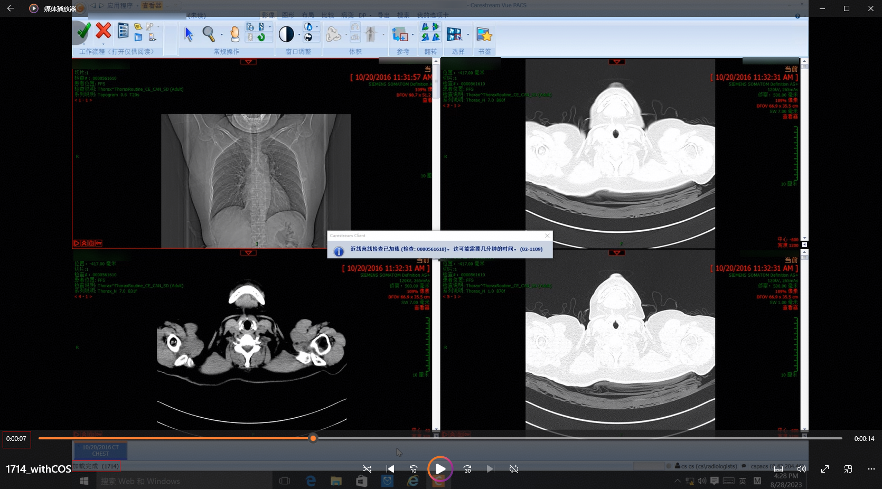The image size is (882, 489).
Task: Open media player more options menu
Action: [871, 469]
